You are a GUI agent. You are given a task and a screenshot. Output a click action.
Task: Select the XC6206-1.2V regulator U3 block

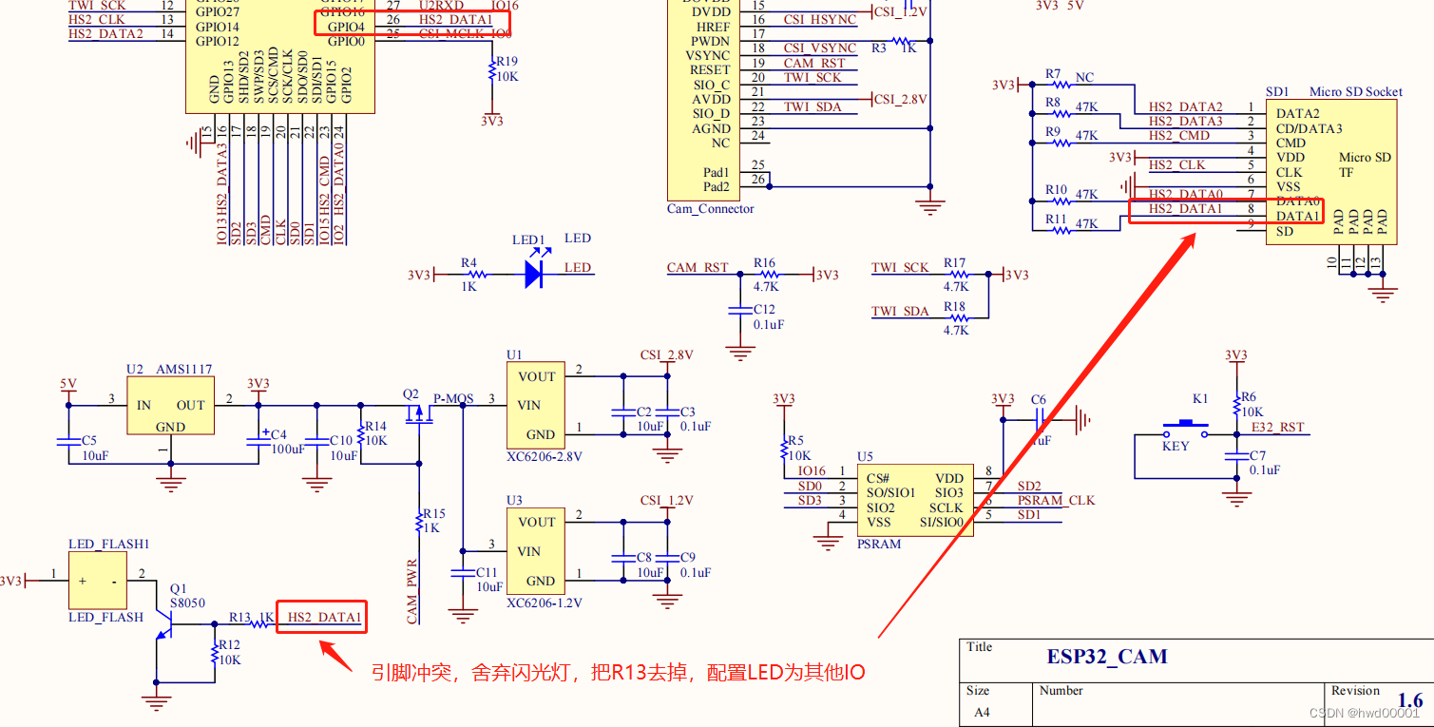pos(535,551)
